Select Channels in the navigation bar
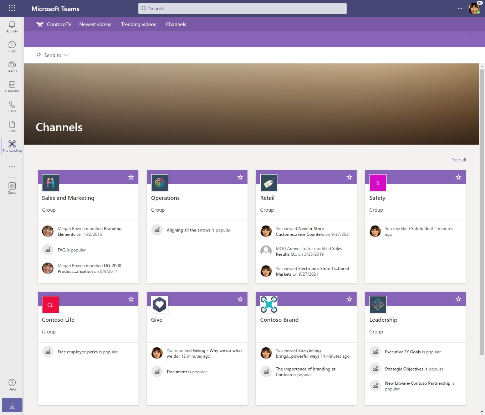The image size is (485, 415). click(176, 24)
